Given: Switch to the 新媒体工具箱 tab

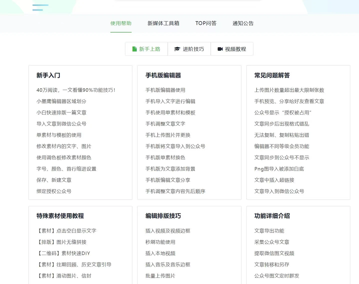Looking at the screenshot, I should point(163,24).
